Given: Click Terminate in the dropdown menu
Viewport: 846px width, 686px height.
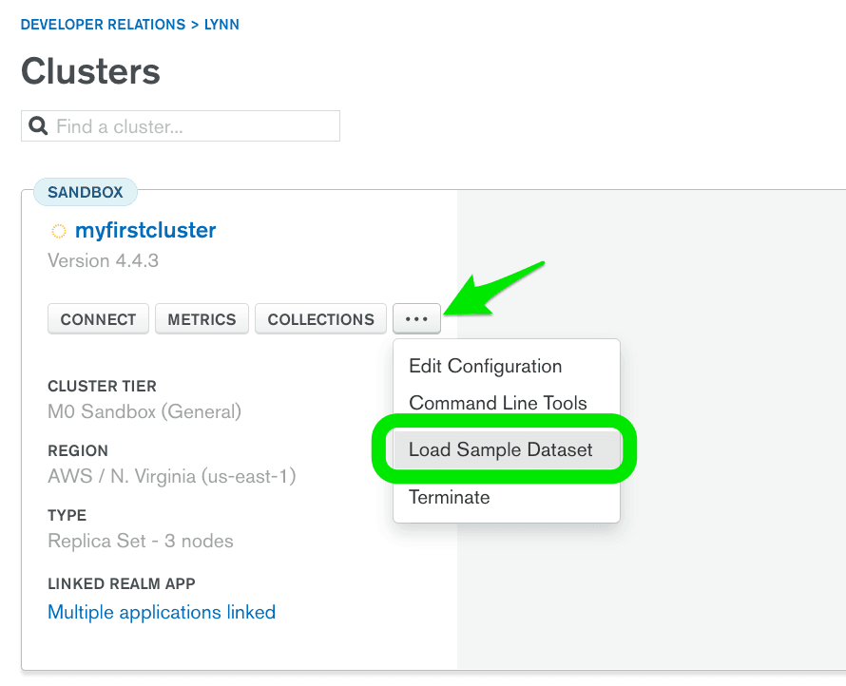Looking at the screenshot, I should (x=449, y=497).
